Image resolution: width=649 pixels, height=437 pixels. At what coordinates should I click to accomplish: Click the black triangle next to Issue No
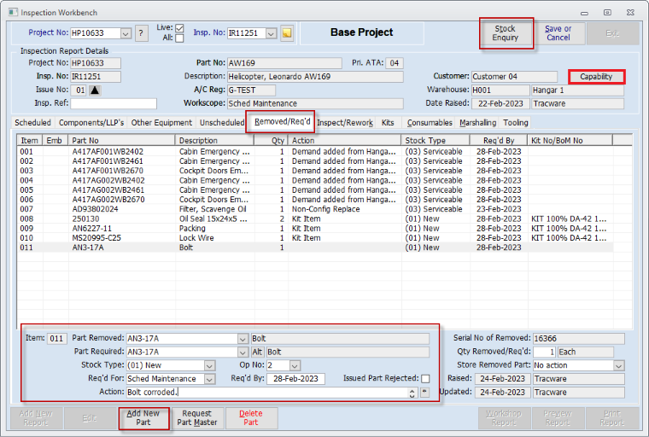pos(96,90)
